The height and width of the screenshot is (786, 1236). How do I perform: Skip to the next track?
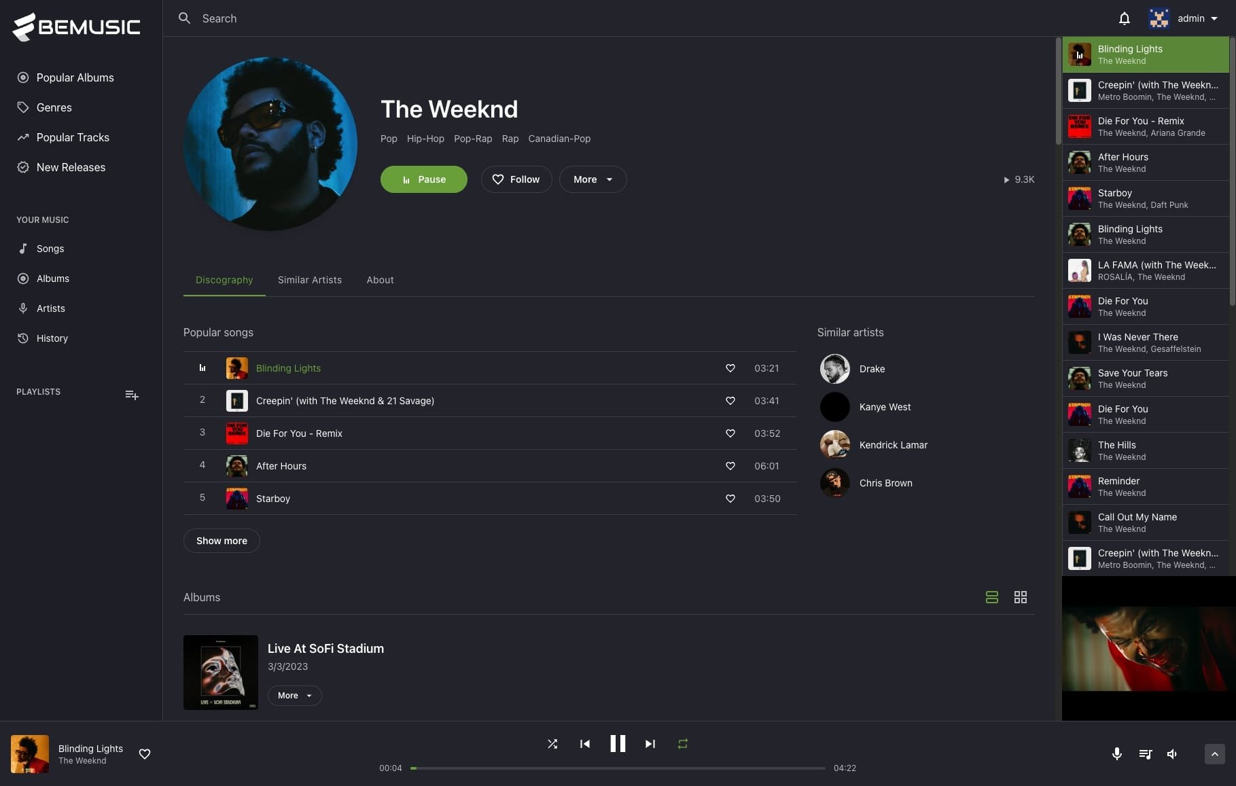point(650,744)
